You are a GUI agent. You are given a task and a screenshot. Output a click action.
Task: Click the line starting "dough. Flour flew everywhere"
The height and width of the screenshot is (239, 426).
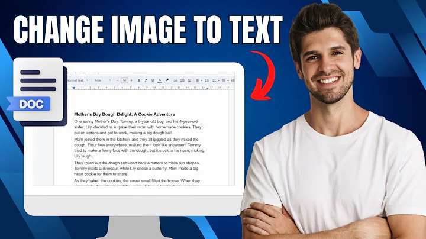point(137,145)
